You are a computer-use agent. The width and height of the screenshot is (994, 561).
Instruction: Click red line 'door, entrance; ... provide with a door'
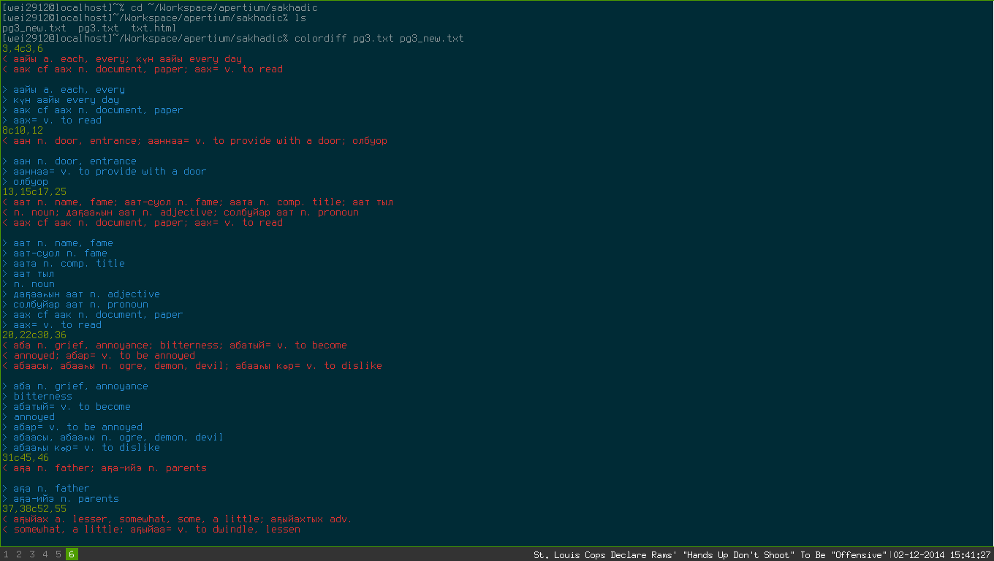195,141
